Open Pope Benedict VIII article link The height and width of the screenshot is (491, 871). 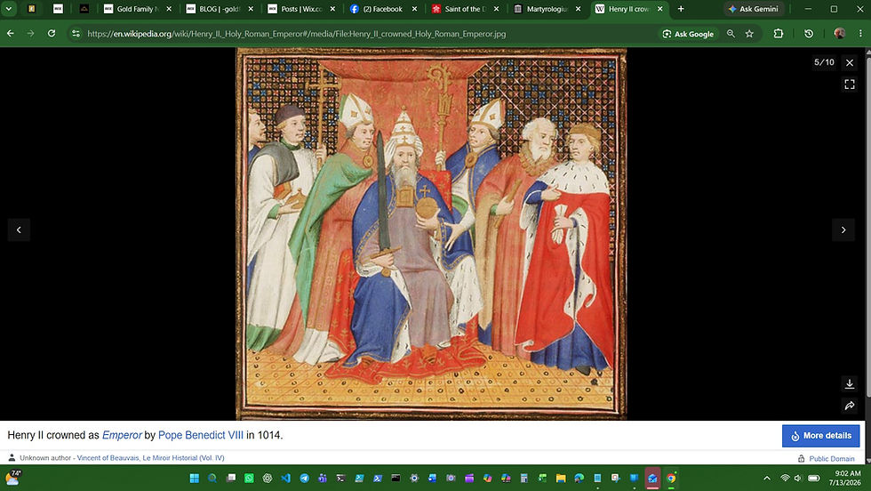click(x=201, y=435)
